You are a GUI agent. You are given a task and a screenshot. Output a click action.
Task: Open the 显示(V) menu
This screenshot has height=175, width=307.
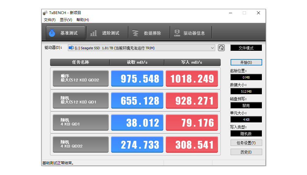point(66,20)
